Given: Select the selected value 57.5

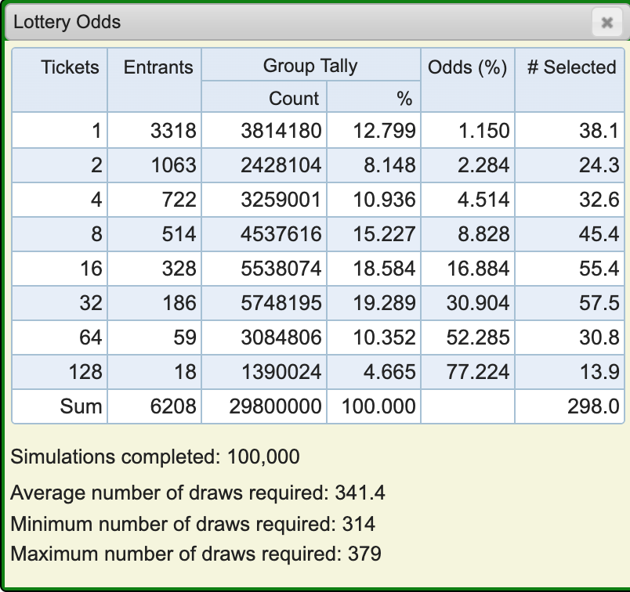Looking at the screenshot, I should coord(599,303).
